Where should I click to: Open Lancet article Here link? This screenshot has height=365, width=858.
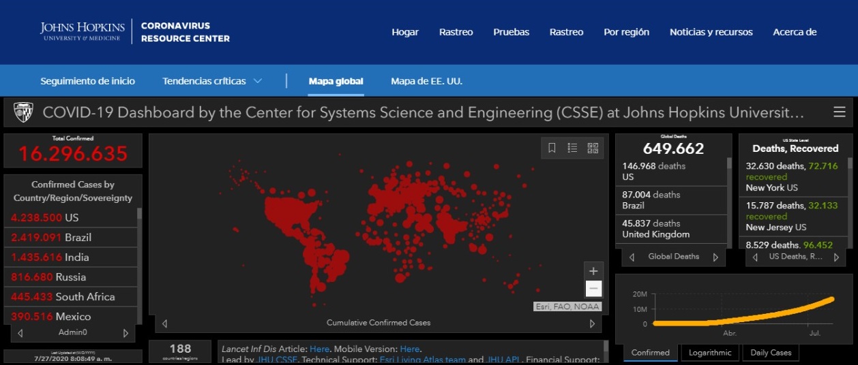tap(319, 349)
